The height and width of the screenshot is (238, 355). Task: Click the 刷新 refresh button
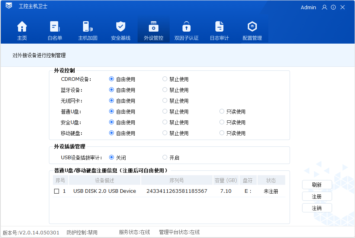(x=317, y=185)
